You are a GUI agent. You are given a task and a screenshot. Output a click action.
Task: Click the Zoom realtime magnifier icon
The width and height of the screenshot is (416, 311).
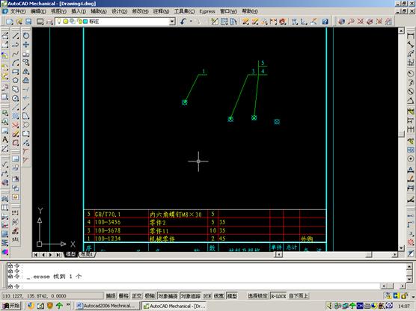pos(351,22)
